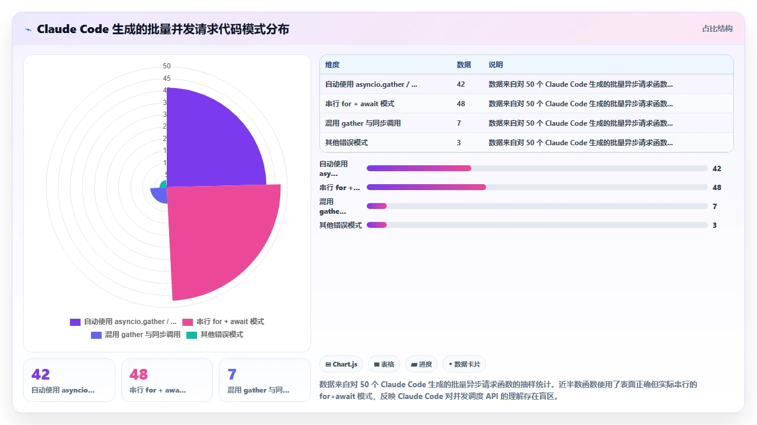
Task: Open the 7 混用 gather data card
Action: point(265,380)
